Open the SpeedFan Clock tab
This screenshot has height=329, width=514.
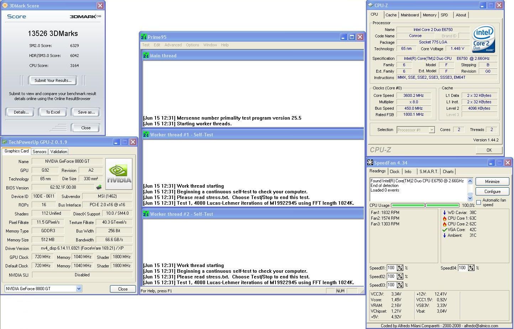click(394, 172)
